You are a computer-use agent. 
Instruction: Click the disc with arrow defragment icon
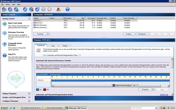37,9
